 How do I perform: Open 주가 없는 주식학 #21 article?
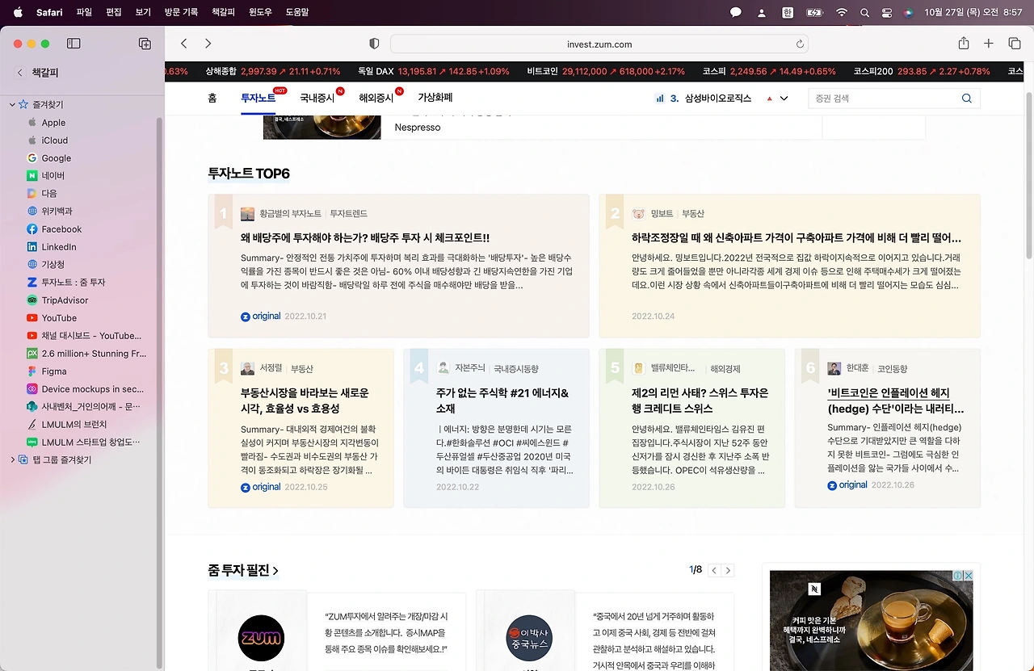point(502,401)
